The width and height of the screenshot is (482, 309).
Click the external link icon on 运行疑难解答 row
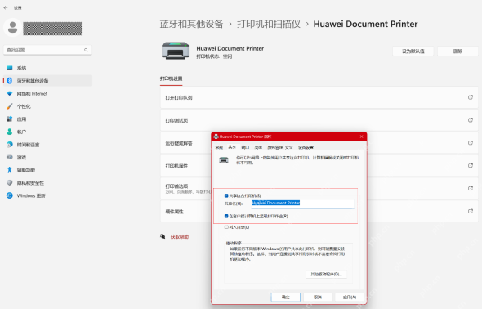471,143
